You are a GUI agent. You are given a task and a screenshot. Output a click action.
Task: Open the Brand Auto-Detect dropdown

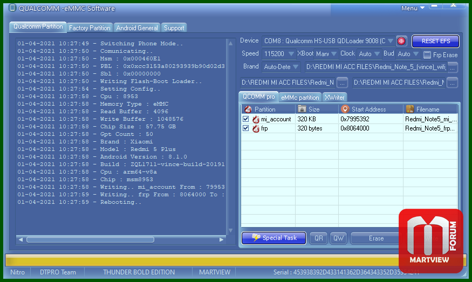click(296, 67)
